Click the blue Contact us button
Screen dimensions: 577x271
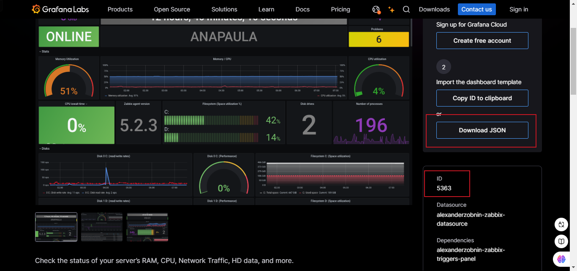(x=476, y=9)
